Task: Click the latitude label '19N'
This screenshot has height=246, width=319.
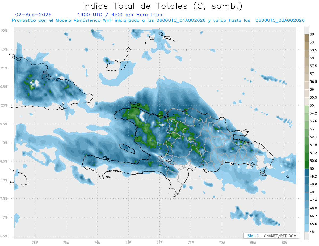Action: 4,143
